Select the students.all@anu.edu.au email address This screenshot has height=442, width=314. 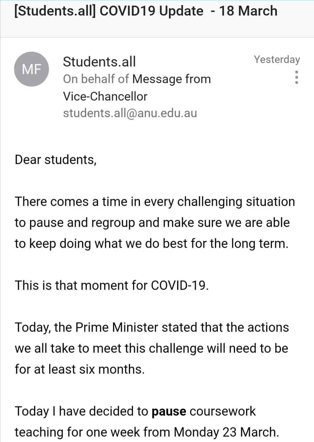click(x=130, y=113)
